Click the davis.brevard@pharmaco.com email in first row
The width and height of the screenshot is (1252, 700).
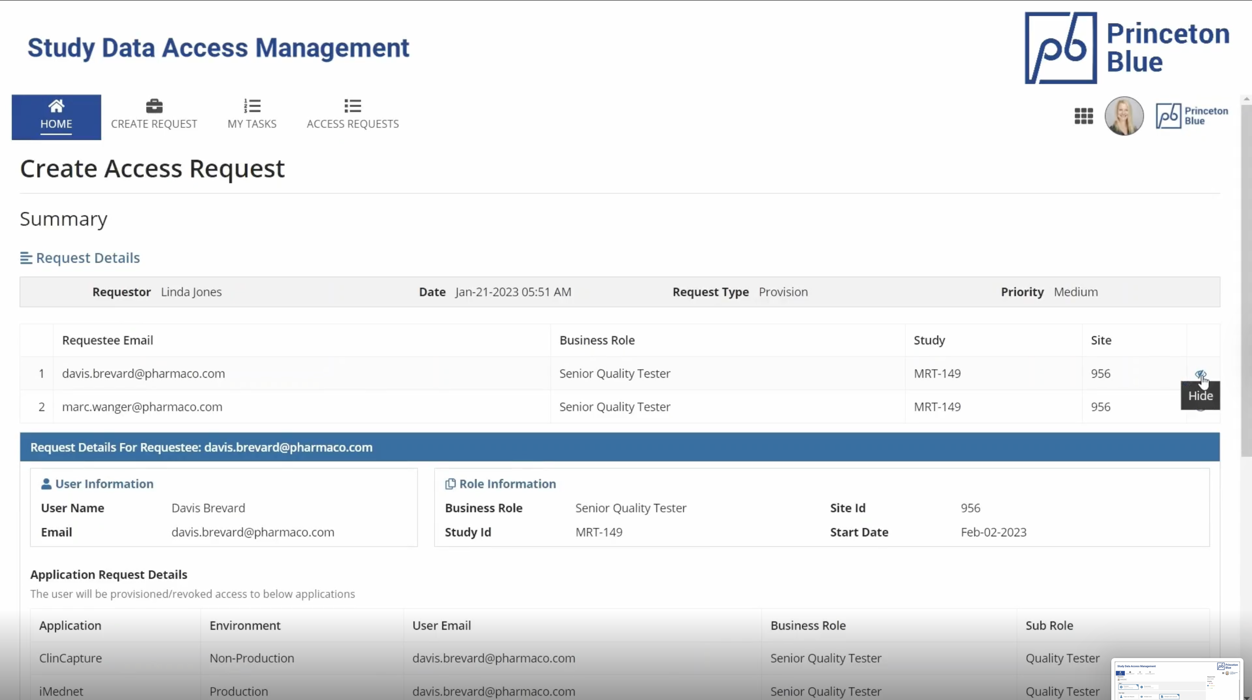coord(143,373)
